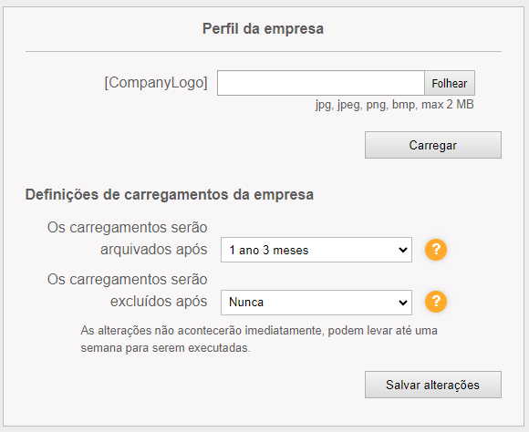Click the 'jpg, jpeg, png, bmp, max 2 MB' hint
This screenshot has height=432, width=529.
coord(394,105)
